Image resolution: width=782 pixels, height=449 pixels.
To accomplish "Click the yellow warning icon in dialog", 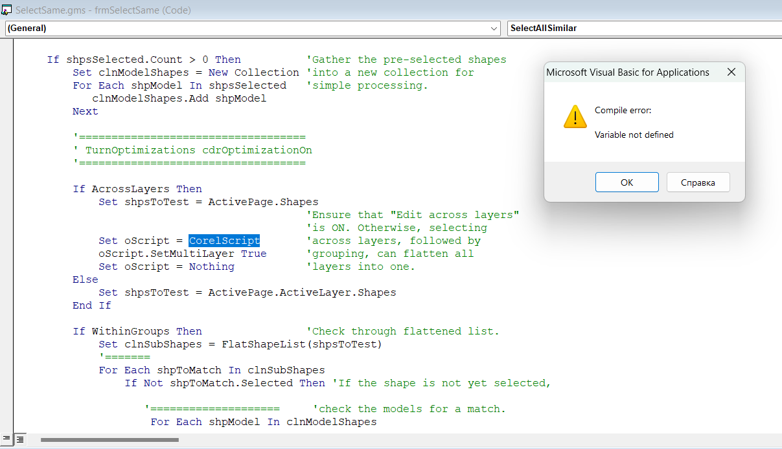I will click(x=575, y=116).
